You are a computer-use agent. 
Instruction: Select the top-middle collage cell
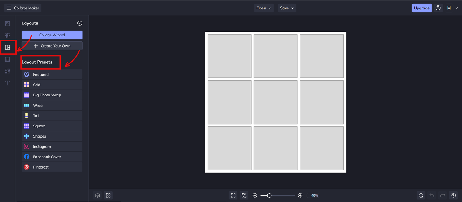276,56
